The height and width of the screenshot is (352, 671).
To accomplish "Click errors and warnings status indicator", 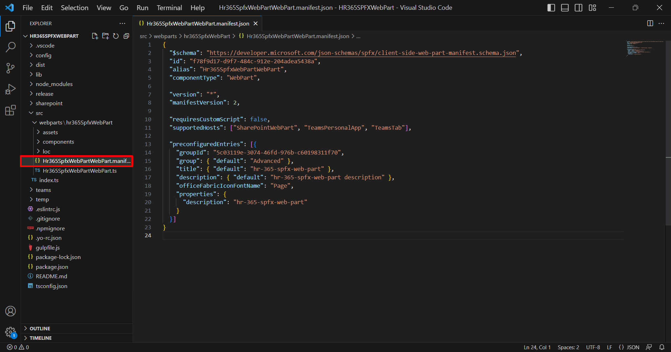I will pyautogui.click(x=18, y=347).
